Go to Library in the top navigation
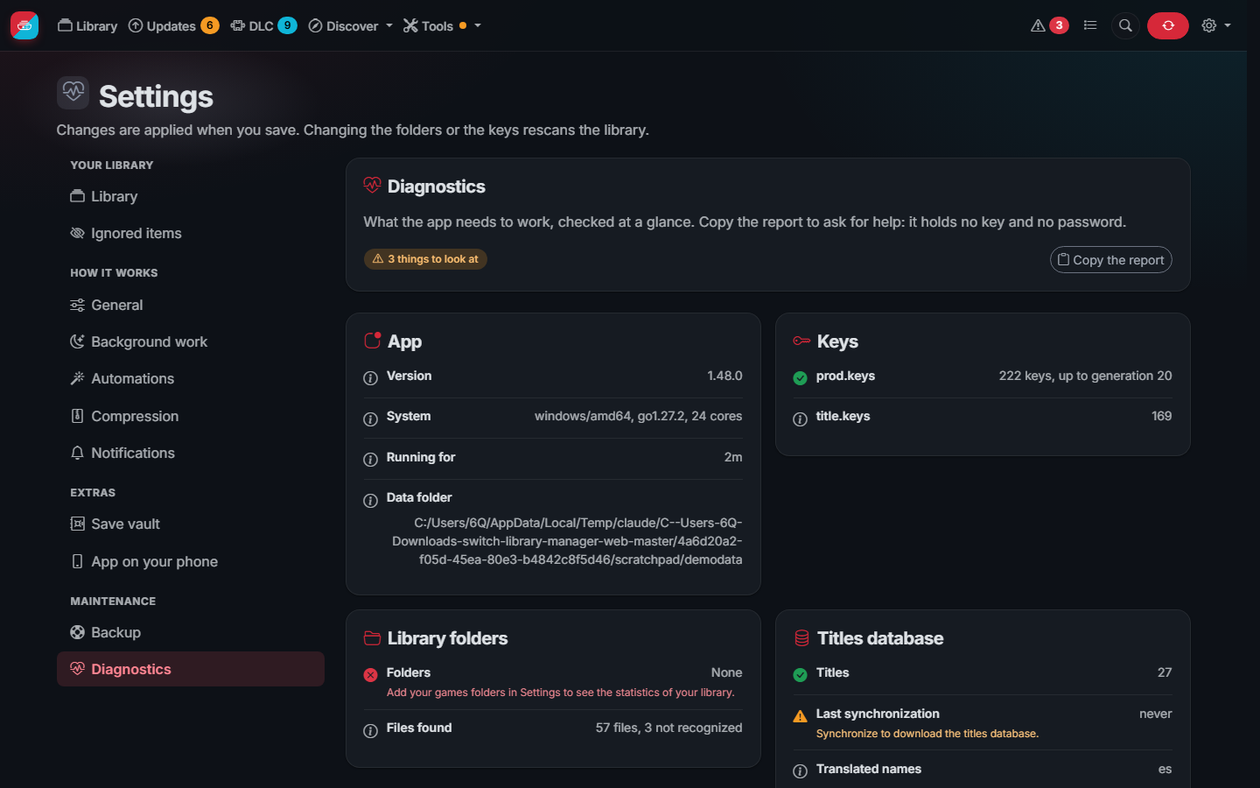This screenshot has width=1260, height=788. pos(87,25)
